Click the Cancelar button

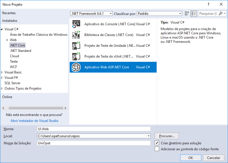tap(214, 158)
